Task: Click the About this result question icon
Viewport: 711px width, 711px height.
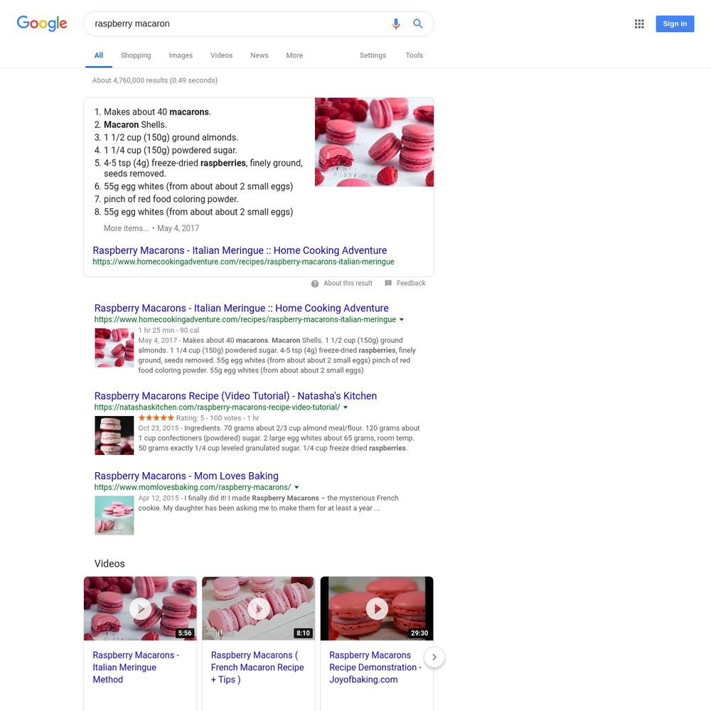Action: click(315, 284)
